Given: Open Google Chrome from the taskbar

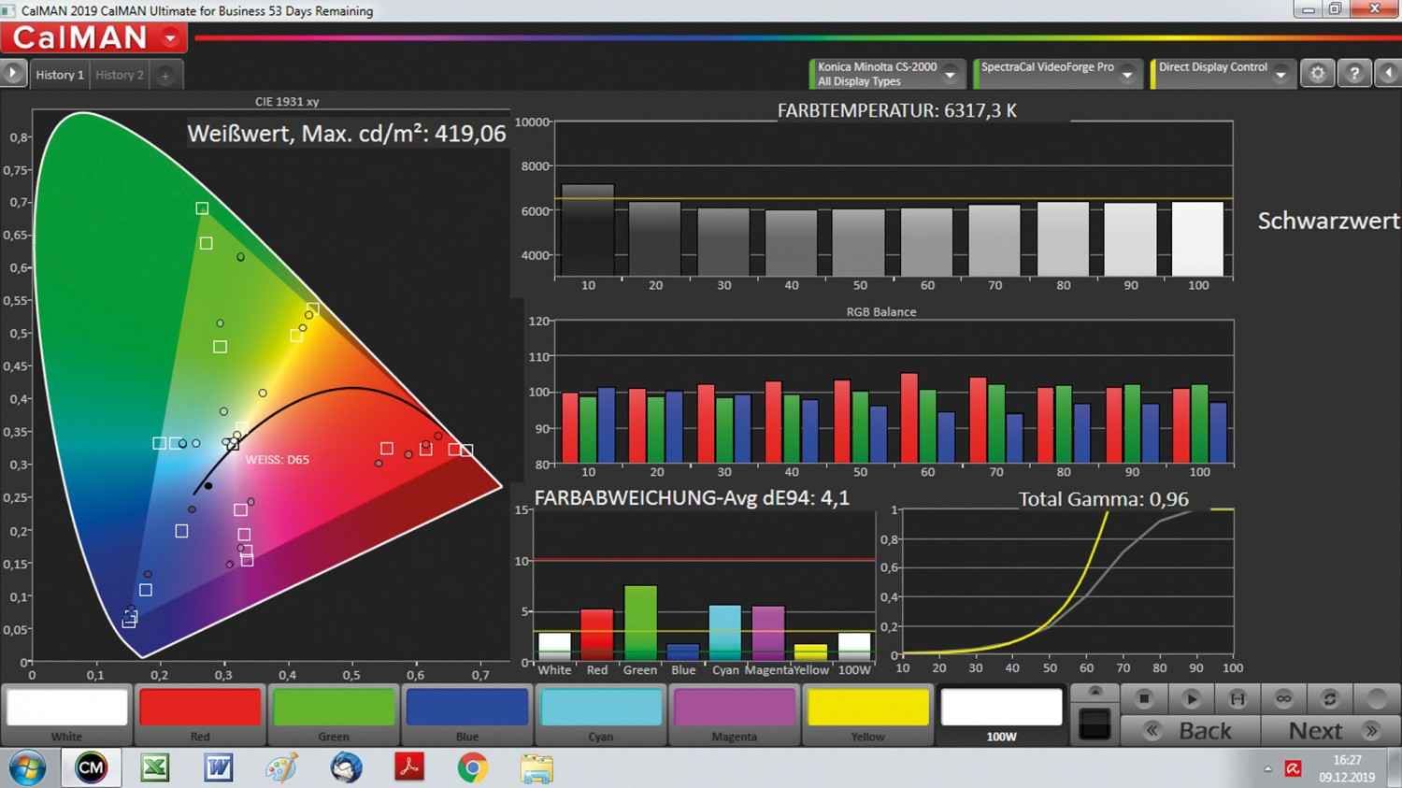Looking at the screenshot, I should tap(473, 768).
